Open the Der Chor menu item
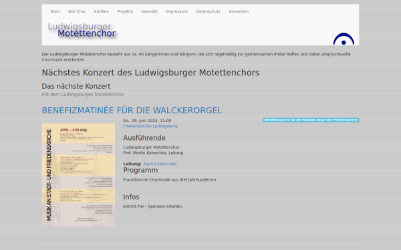The image size is (401, 250). (77, 11)
